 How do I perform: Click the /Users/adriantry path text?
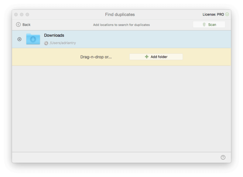pos(63,43)
